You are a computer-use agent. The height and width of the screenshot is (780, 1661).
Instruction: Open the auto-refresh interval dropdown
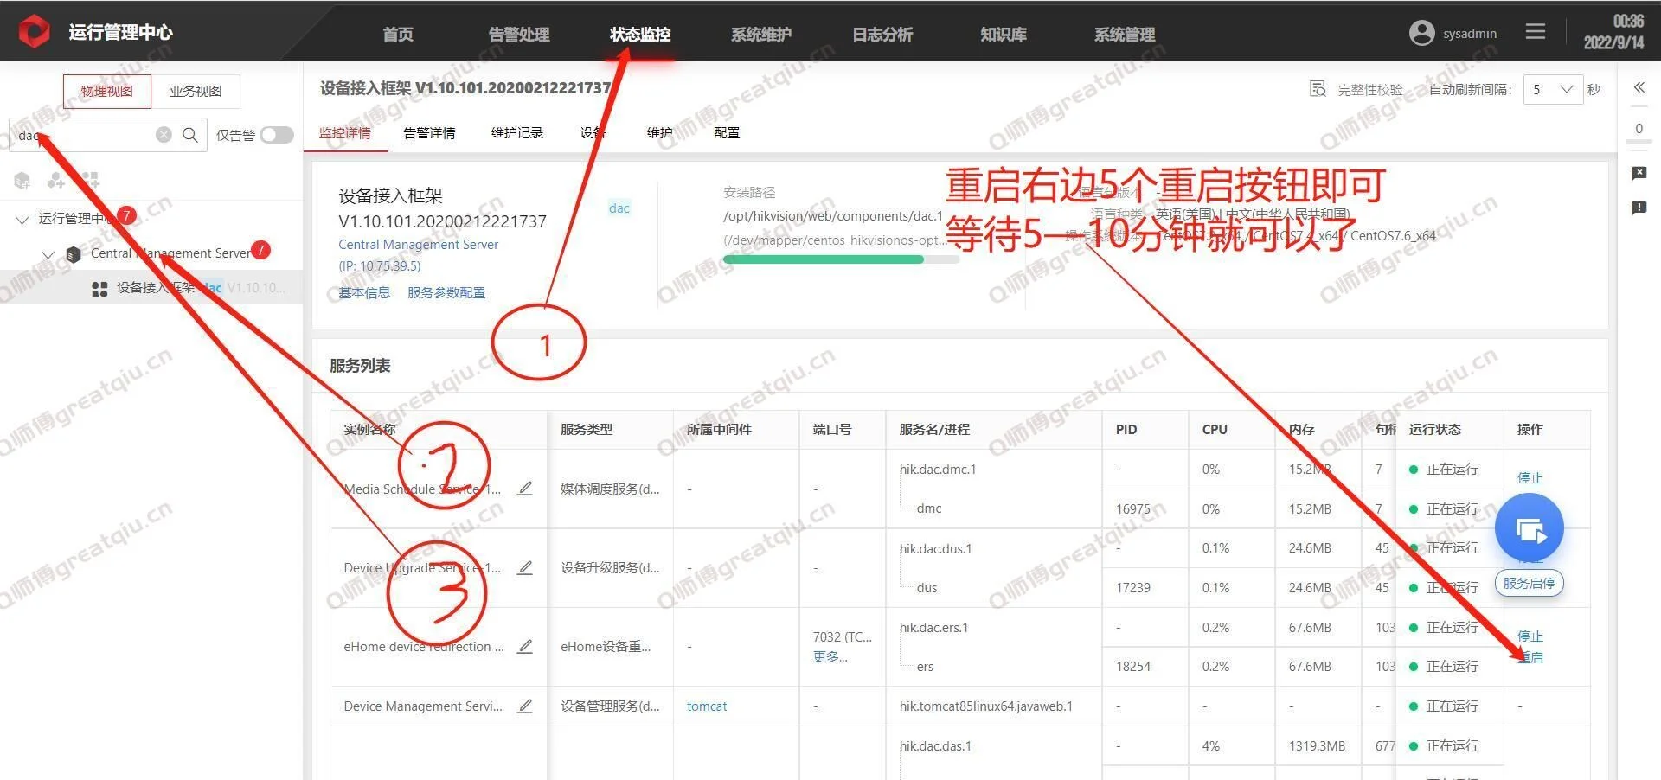click(1553, 89)
